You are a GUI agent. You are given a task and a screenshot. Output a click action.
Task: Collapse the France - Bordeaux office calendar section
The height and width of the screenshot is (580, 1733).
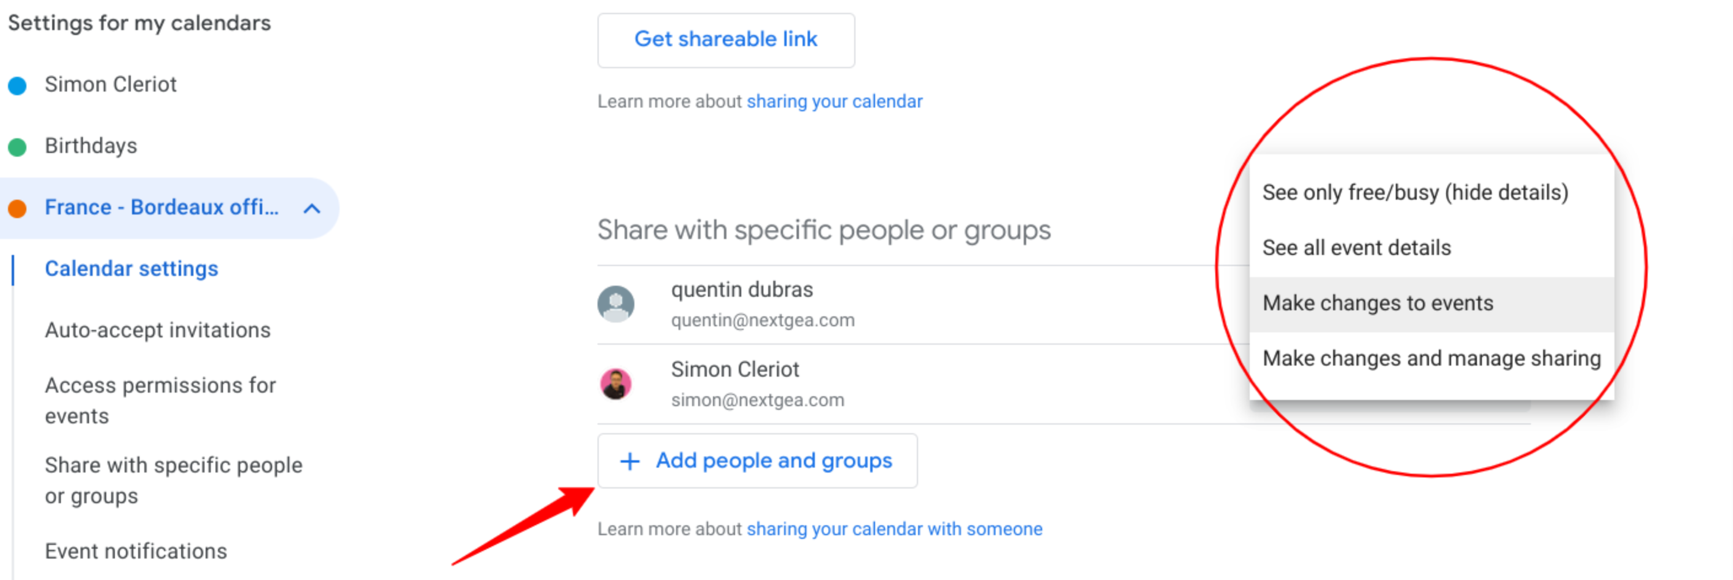pyautogui.click(x=311, y=208)
